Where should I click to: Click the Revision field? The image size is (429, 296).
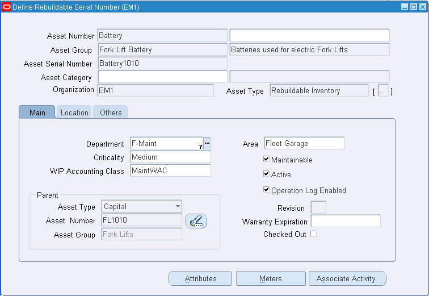tap(318, 207)
